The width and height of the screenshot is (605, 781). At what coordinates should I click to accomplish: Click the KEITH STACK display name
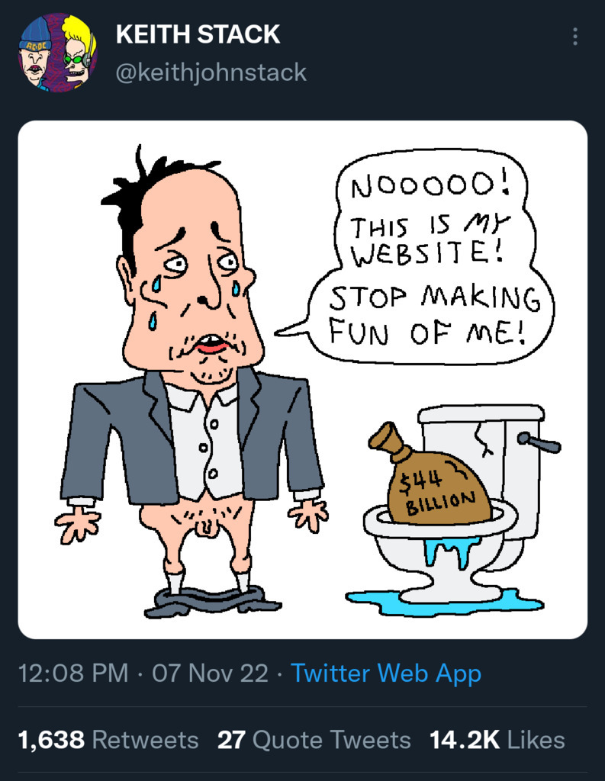[x=198, y=34]
